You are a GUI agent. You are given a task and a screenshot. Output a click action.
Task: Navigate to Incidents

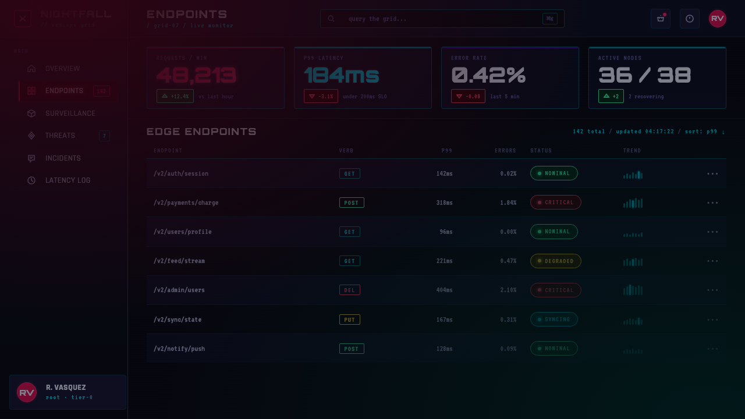pos(68,158)
